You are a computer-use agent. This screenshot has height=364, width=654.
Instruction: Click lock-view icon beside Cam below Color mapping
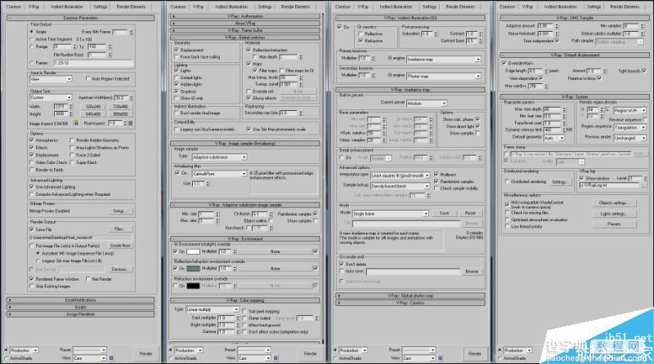(275, 358)
